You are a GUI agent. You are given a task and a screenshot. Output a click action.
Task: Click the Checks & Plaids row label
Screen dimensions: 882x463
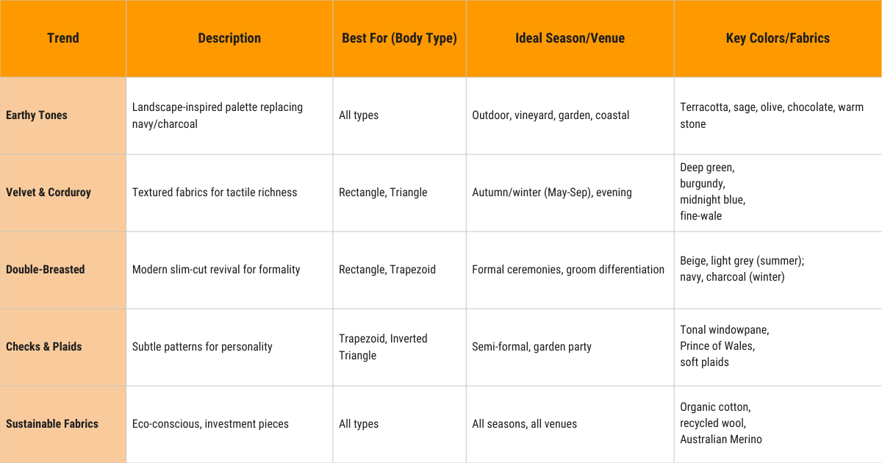click(x=44, y=347)
